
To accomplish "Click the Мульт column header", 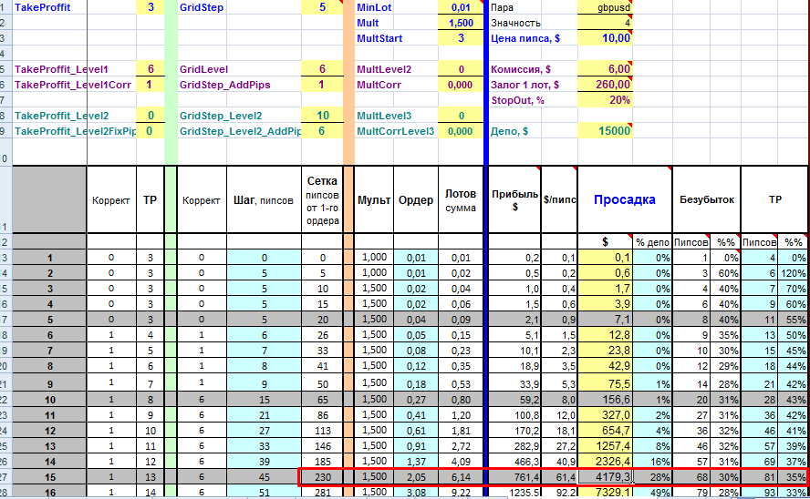I will click(374, 200).
